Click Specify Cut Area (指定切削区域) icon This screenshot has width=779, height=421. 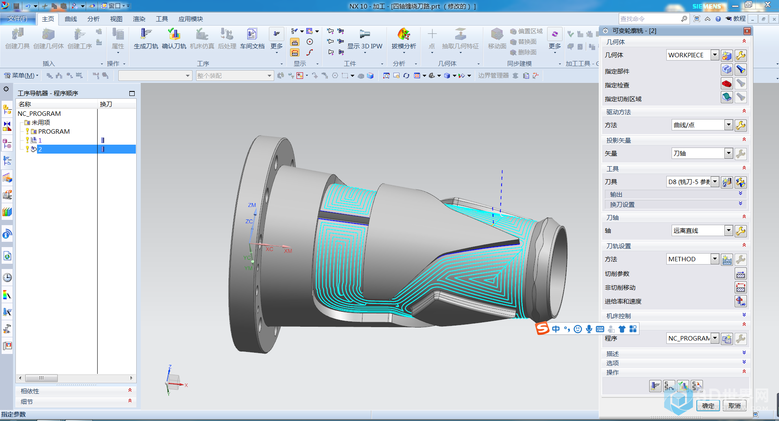click(727, 97)
